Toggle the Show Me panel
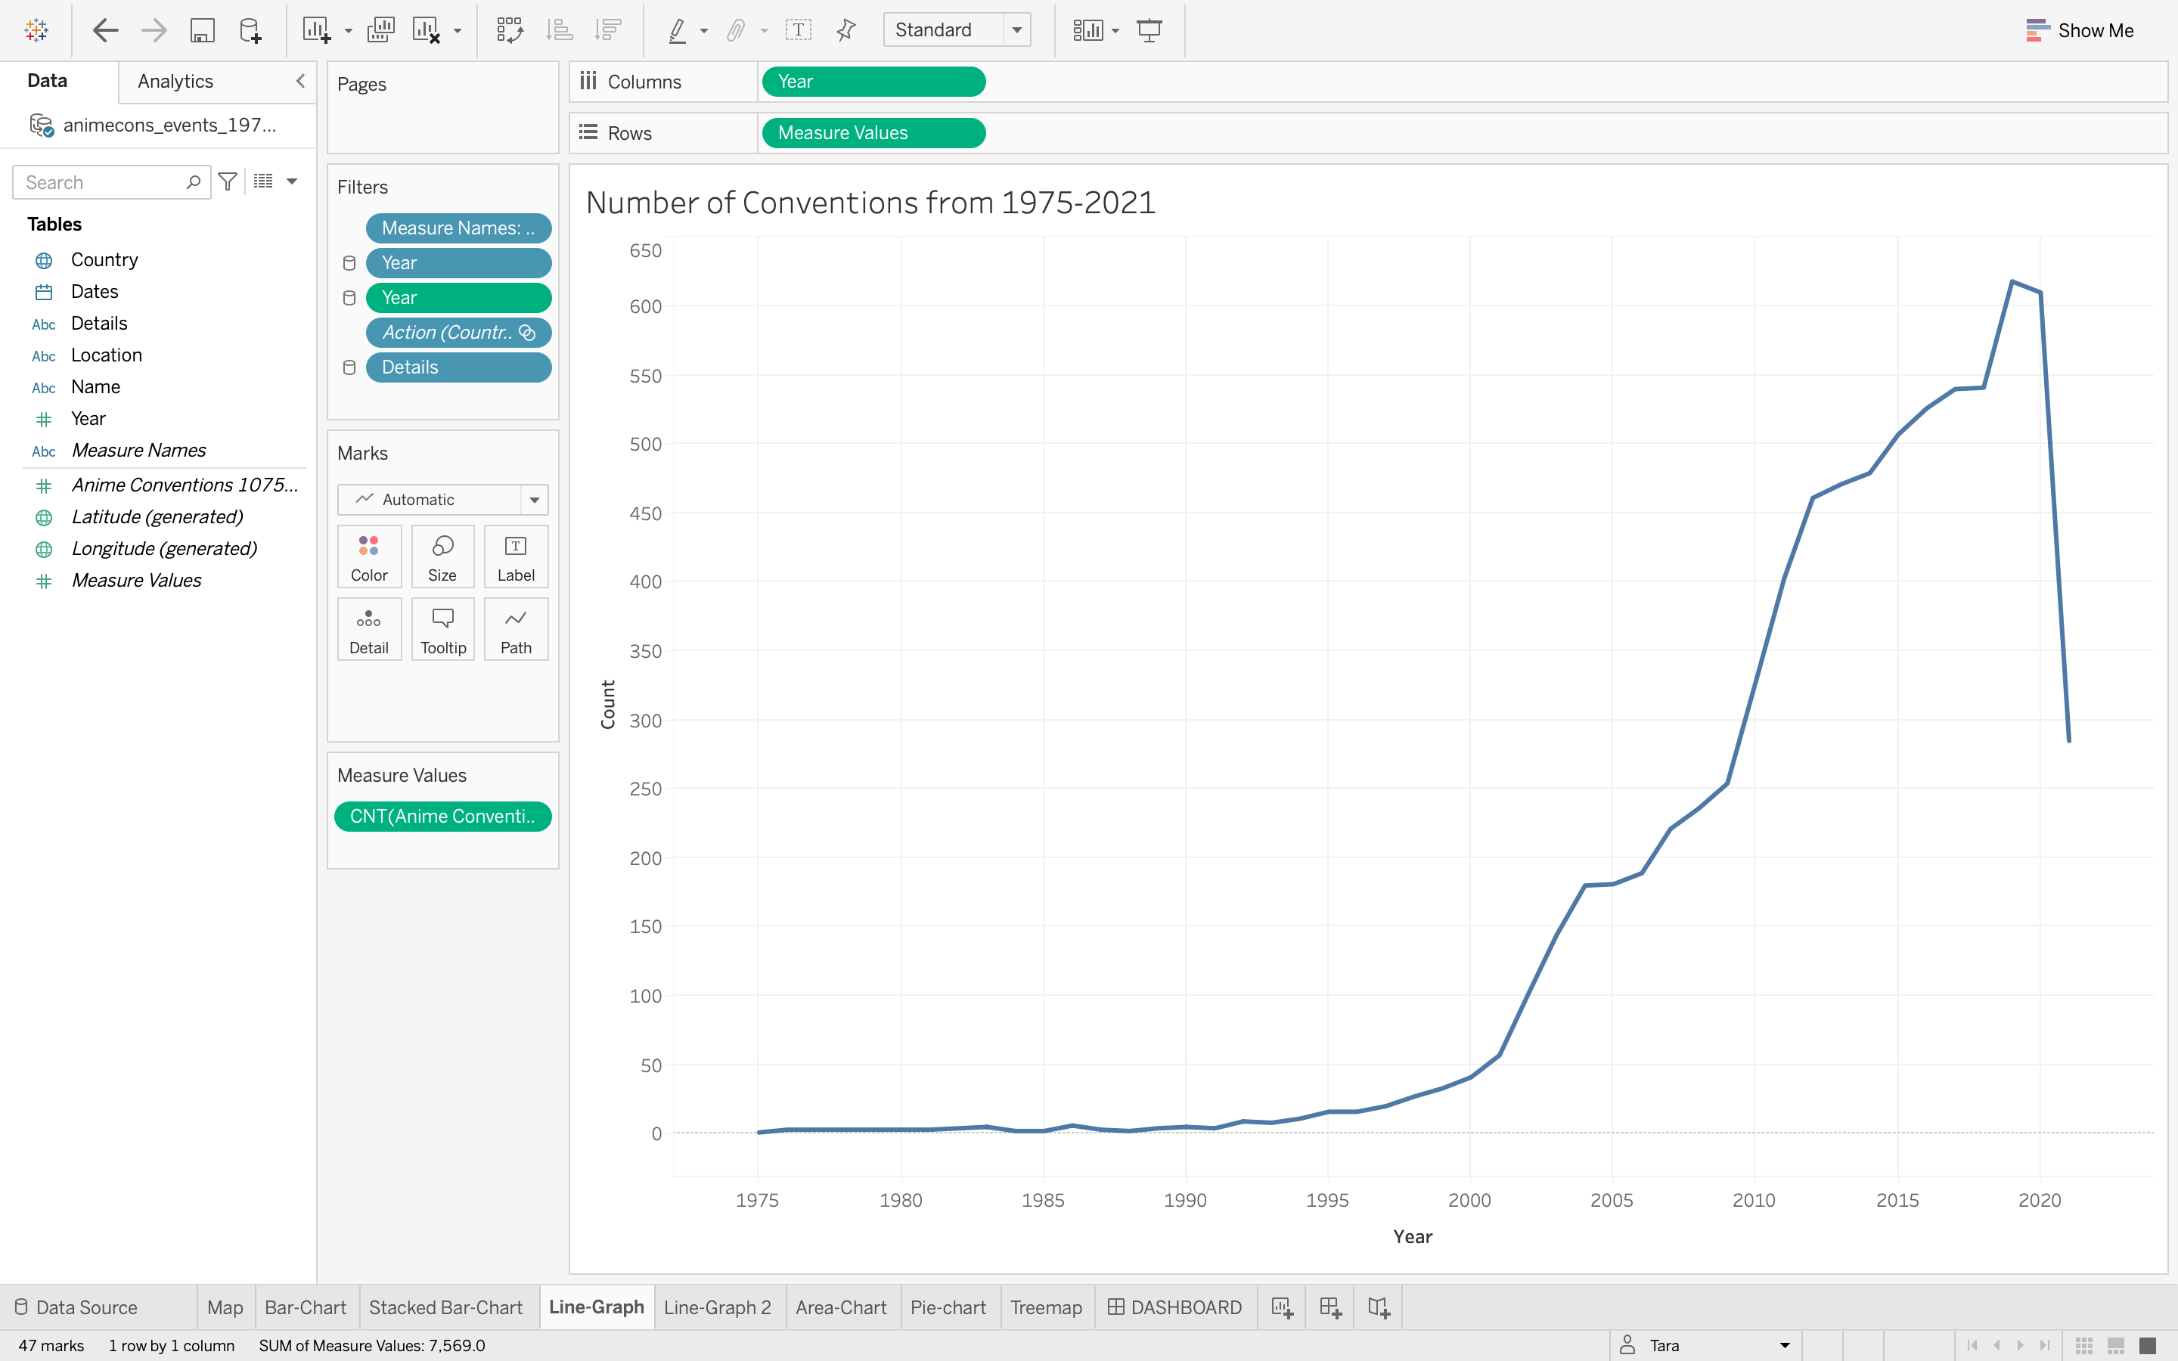Viewport: 2178px width, 1361px height. (x=2079, y=29)
